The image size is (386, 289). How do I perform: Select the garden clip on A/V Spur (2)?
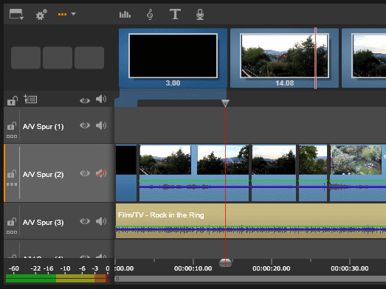coord(357,173)
